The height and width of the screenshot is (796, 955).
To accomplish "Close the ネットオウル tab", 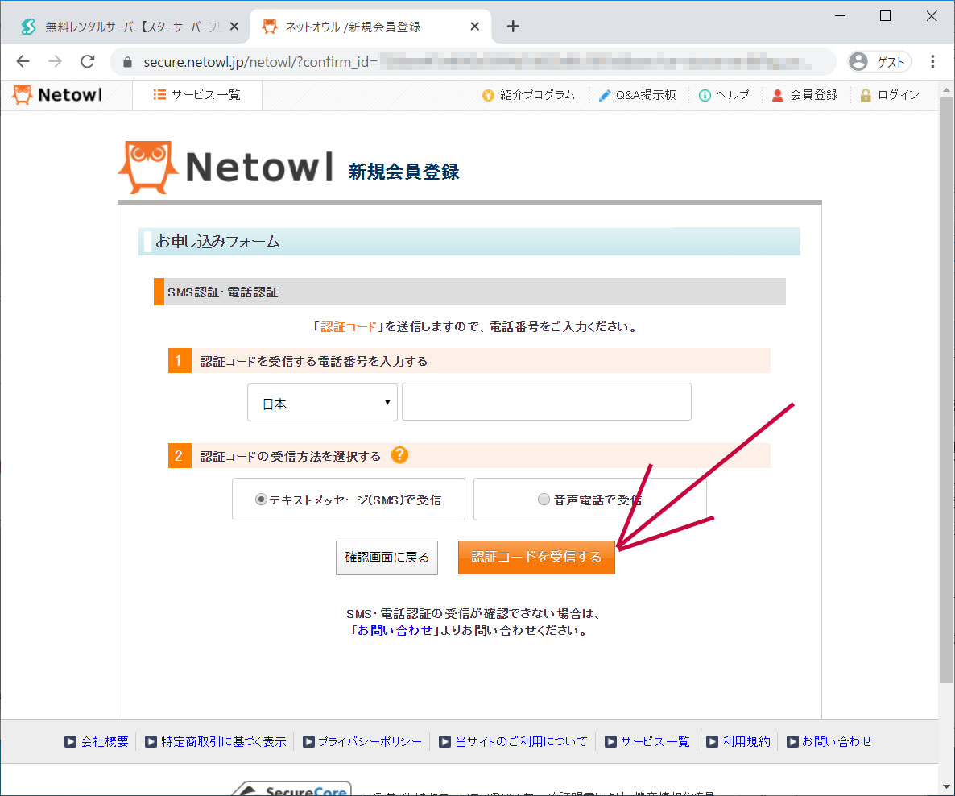I will (475, 27).
